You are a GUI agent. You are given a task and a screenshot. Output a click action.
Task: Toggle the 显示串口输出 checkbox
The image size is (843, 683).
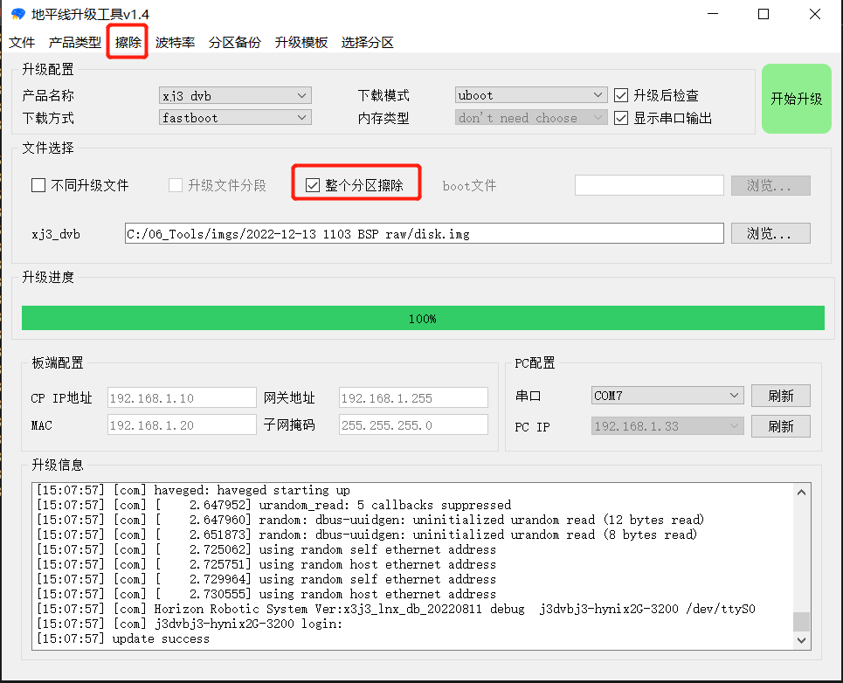click(x=621, y=118)
